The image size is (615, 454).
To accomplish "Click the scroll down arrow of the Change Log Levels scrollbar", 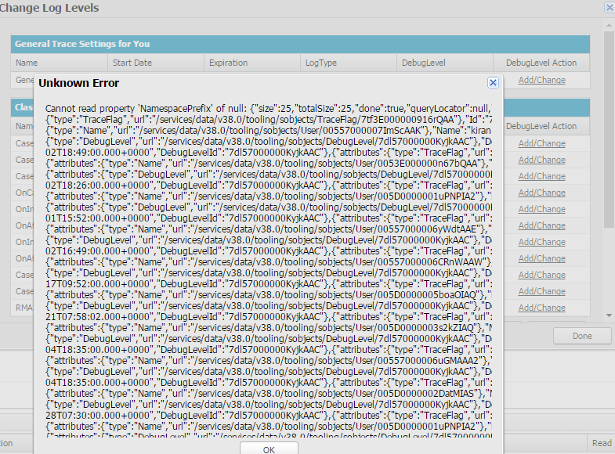I will (609, 315).
